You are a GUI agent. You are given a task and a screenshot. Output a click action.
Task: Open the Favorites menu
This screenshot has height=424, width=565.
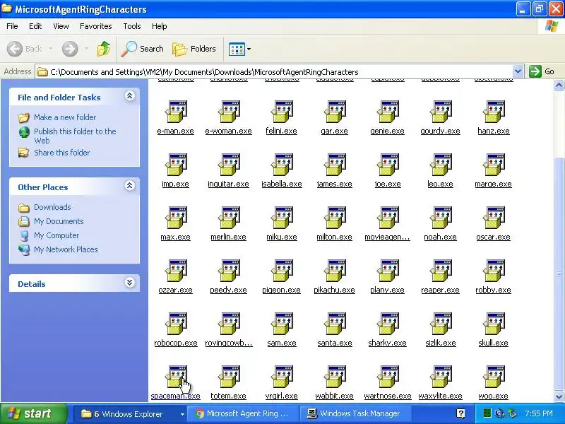pyautogui.click(x=96, y=26)
